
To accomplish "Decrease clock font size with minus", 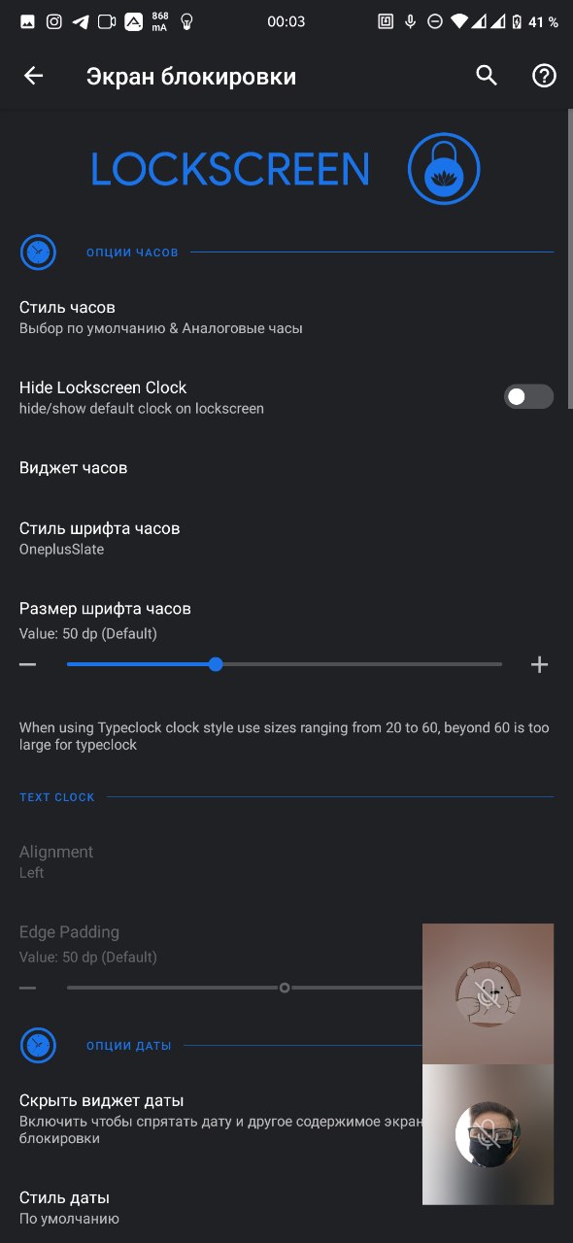I will pos(27,664).
